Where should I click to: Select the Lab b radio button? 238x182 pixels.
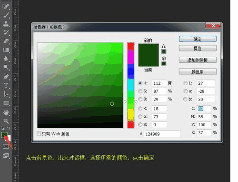coord(185,99)
